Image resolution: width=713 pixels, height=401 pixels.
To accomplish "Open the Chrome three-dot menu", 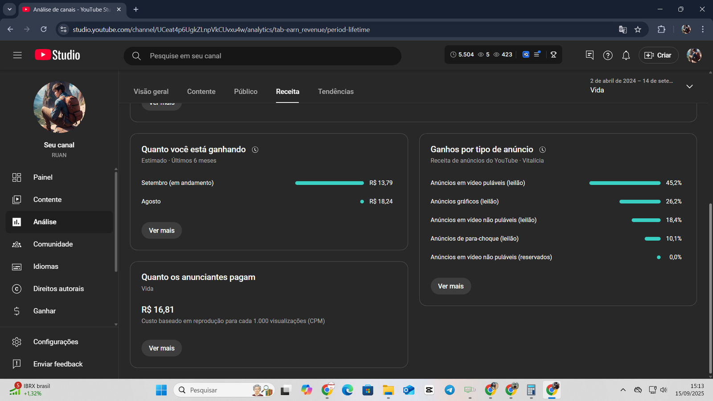I will click(703, 29).
